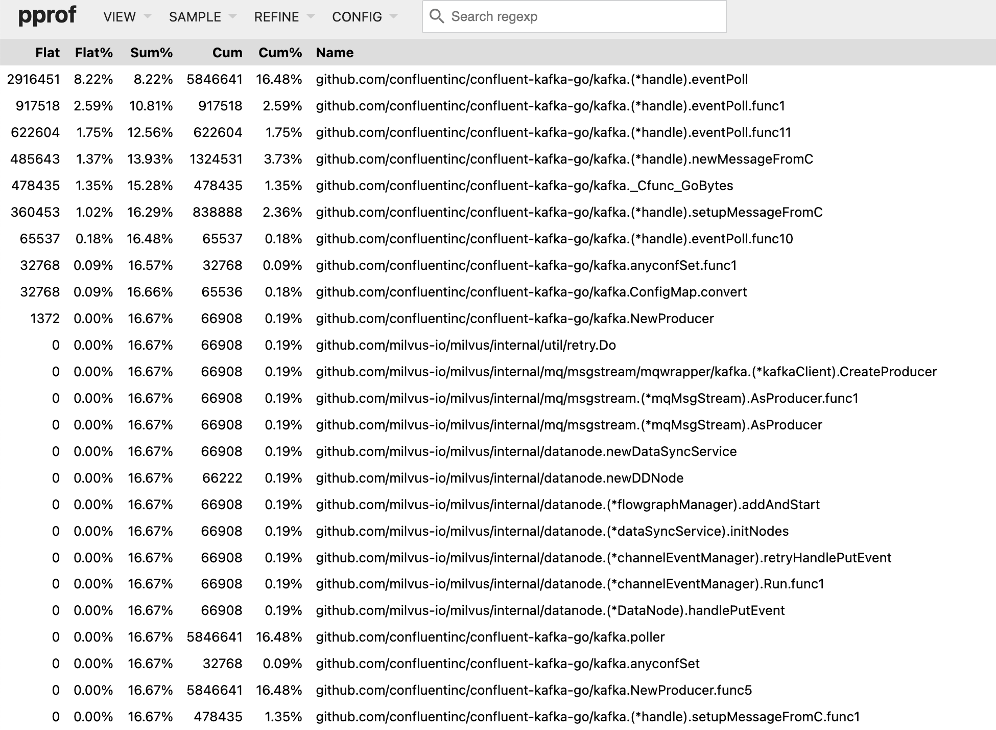Select the retry.Do function row
996x730 pixels.
point(466,345)
